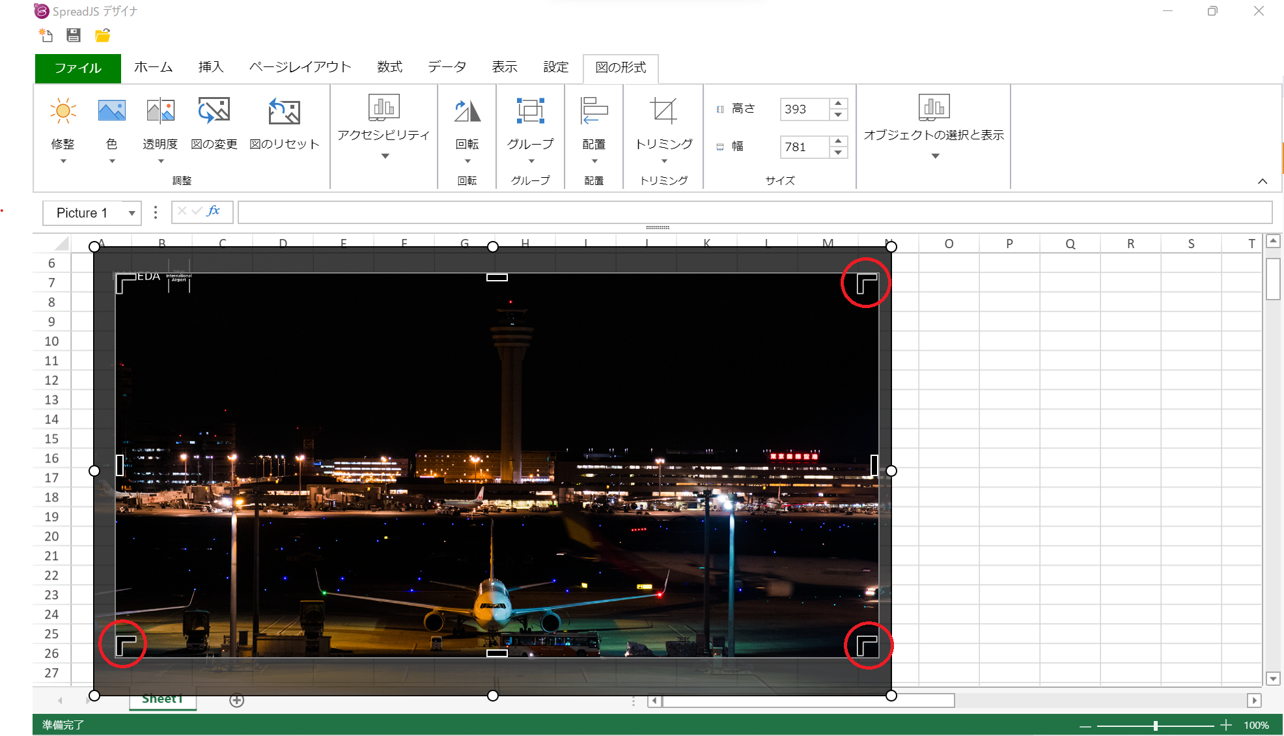This screenshot has height=736, width=1284.
Task: Collapse the ribbon with the chevron
Action: pyautogui.click(x=1263, y=181)
